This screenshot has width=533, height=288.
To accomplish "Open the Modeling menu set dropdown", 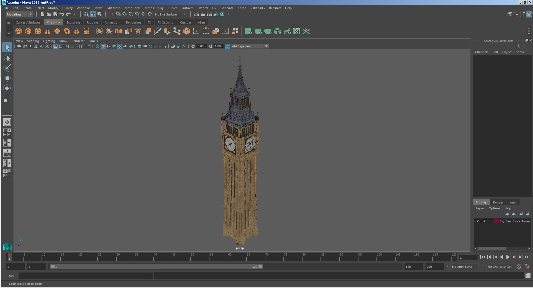I will [20, 14].
